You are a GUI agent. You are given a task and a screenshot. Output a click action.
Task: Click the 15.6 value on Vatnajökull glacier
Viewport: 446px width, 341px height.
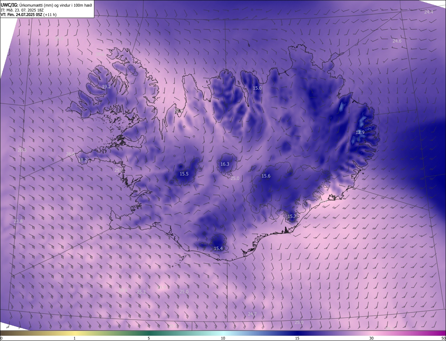pos(266,176)
